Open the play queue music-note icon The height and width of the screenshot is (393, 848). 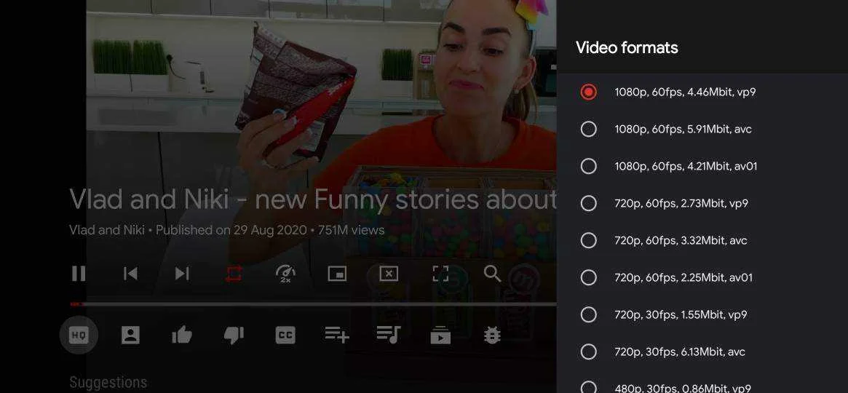pyautogui.click(x=388, y=336)
